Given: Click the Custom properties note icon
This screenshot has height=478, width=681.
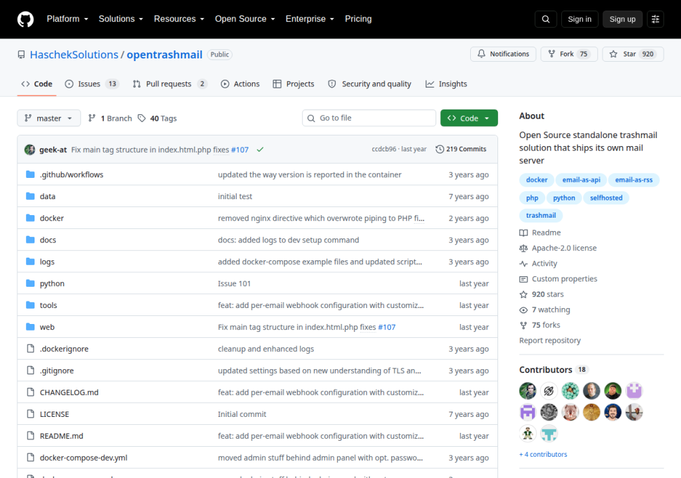Looking at the screenshot, I should 524,279.
